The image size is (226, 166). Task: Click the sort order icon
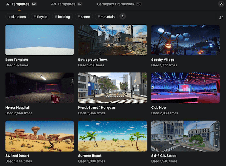pyautogui.click(x=221, y=18)
